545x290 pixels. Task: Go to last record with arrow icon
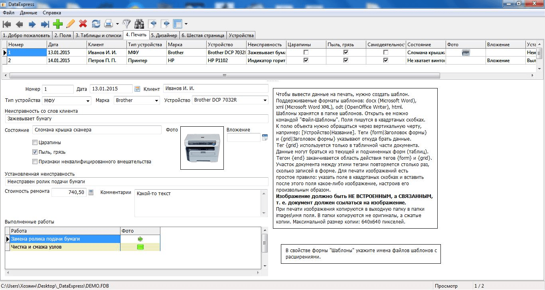coord(45,24)
